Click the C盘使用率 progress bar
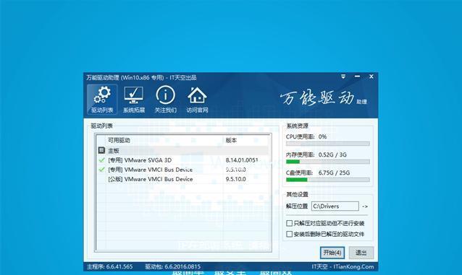This screenshot has height=275, width=462. [327, 180]
